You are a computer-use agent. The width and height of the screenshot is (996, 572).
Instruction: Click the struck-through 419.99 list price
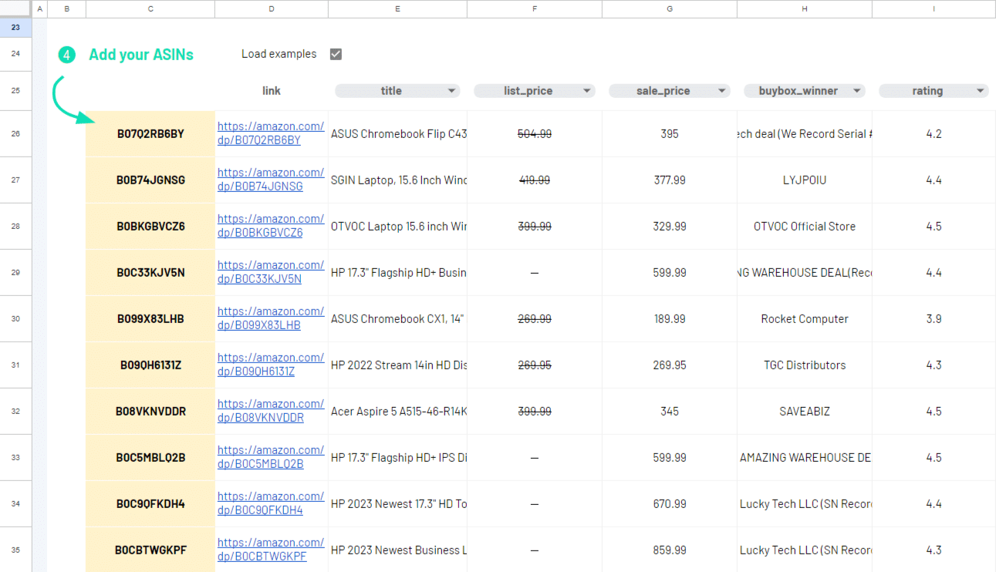535,180
